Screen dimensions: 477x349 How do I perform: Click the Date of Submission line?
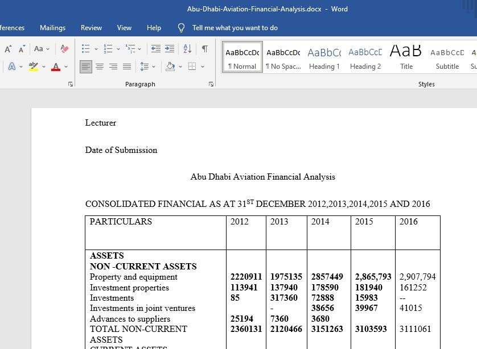[x=121, y=150]
